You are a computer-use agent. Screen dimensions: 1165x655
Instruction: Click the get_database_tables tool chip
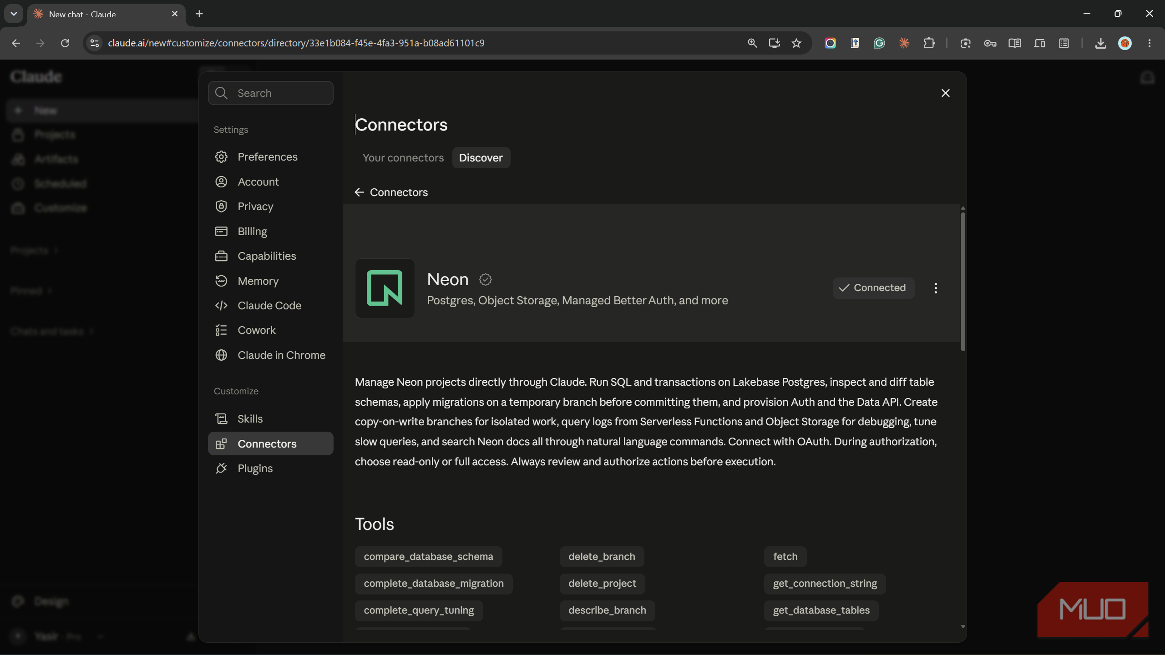coord(821,610)
